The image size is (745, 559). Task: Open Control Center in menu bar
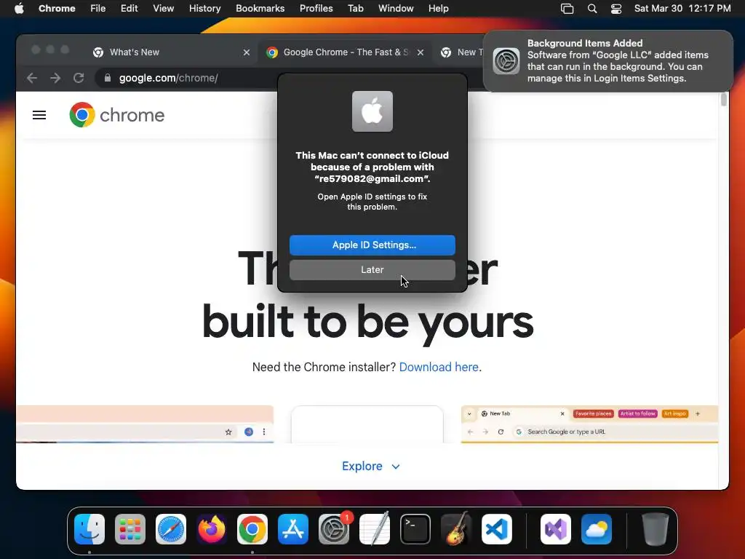coord(616,9)
